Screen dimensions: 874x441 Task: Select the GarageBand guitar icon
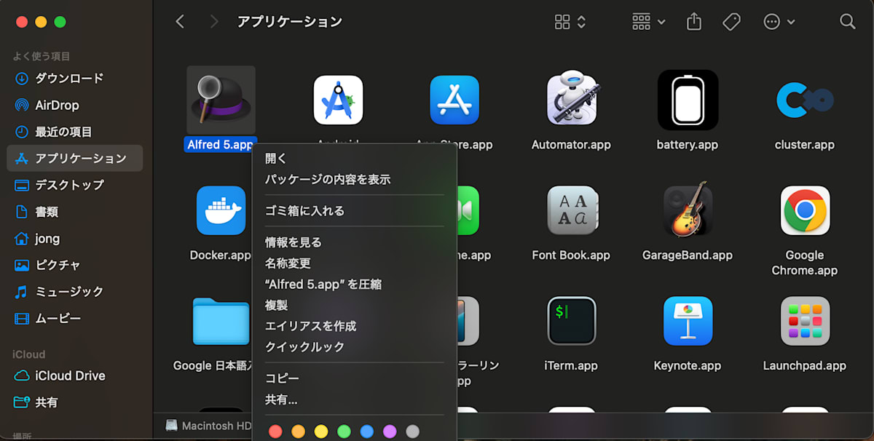click(688, 210)
